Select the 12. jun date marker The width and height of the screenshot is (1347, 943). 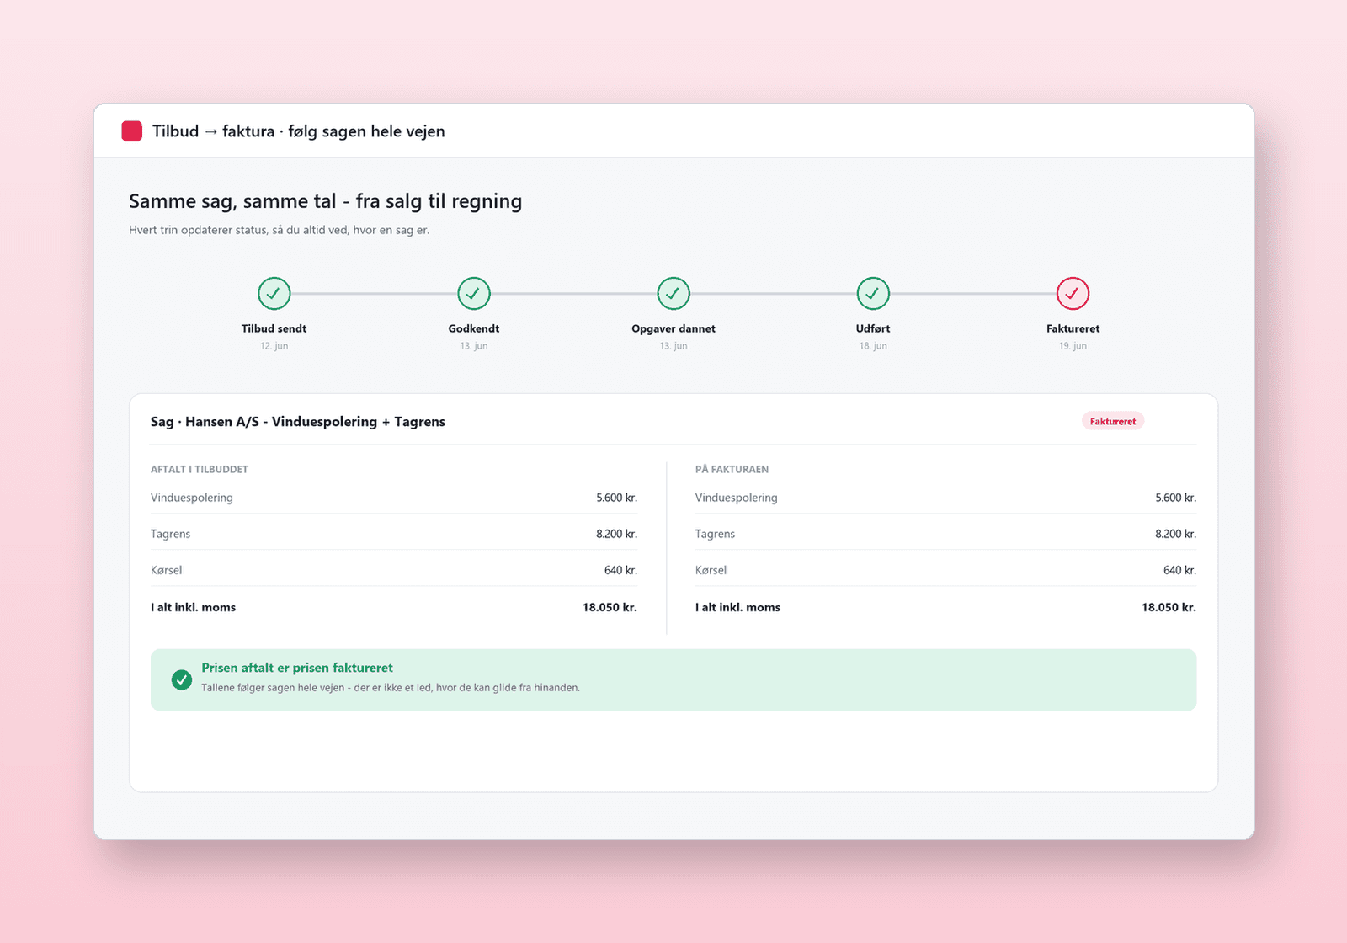(274, 346)
